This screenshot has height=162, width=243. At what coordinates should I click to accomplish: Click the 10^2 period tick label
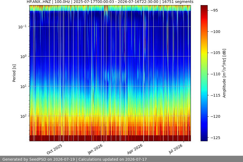coord(23,116)
